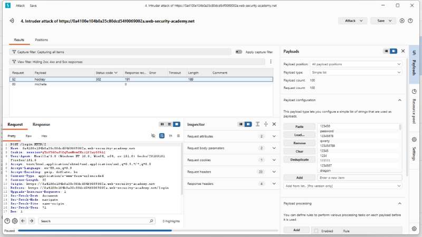422x237 pixels.
Task: Click the attack progress bar
Action: tap(148, 231)
